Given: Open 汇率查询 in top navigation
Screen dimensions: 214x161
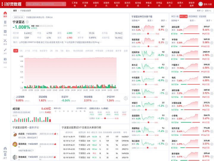Looking at the screenshot, I should click(x=75, y=4).
